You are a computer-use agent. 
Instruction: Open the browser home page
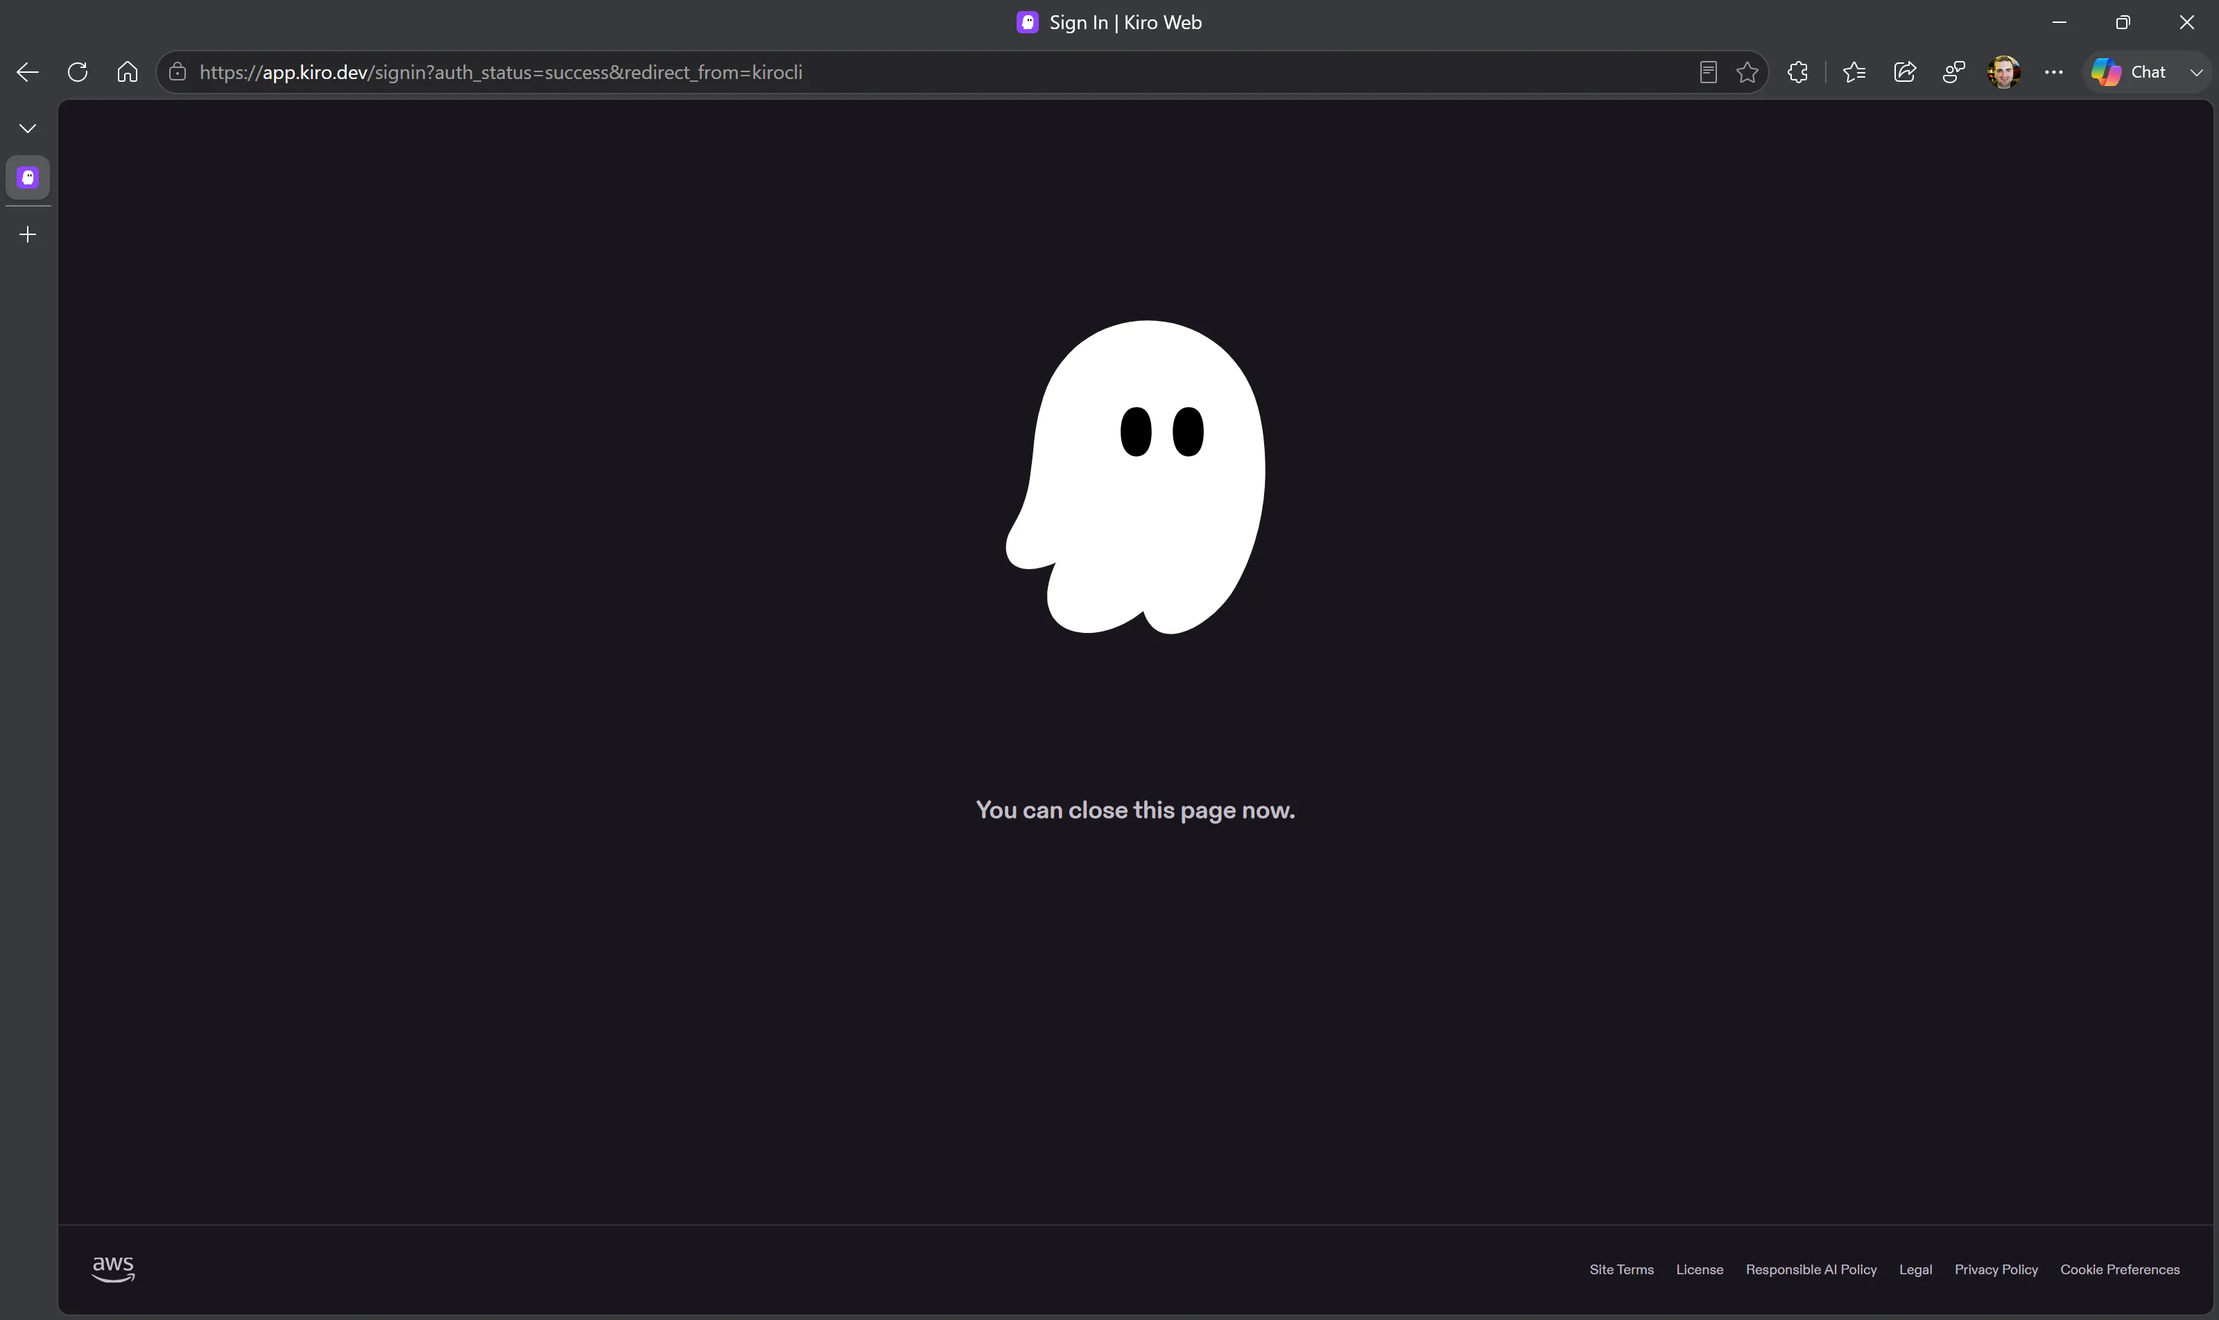127,72
